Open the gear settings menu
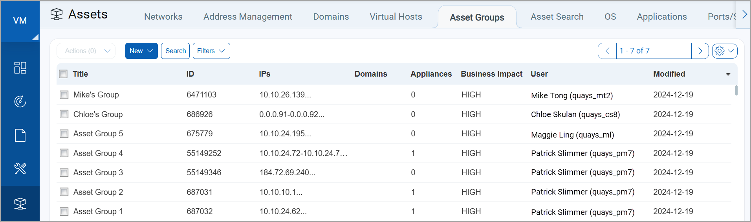The height and width of the screenshot is (222, 751). click(724, 51)
